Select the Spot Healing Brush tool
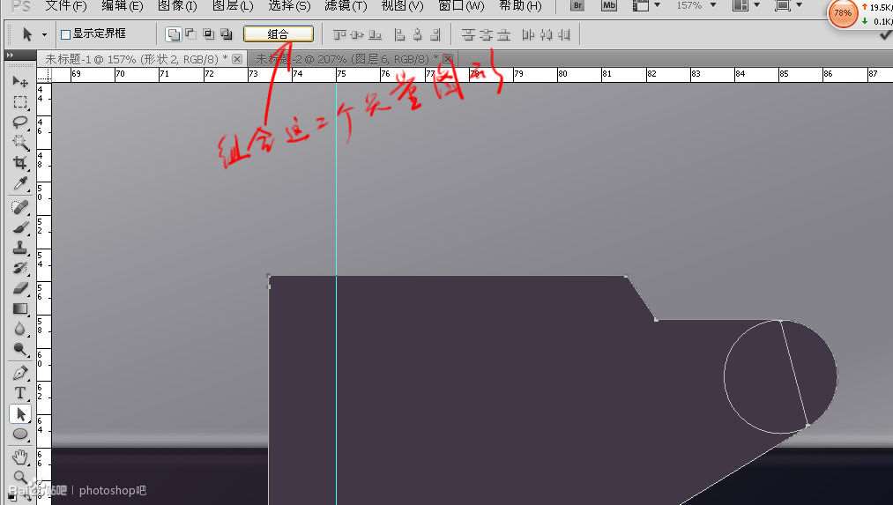 20,207
